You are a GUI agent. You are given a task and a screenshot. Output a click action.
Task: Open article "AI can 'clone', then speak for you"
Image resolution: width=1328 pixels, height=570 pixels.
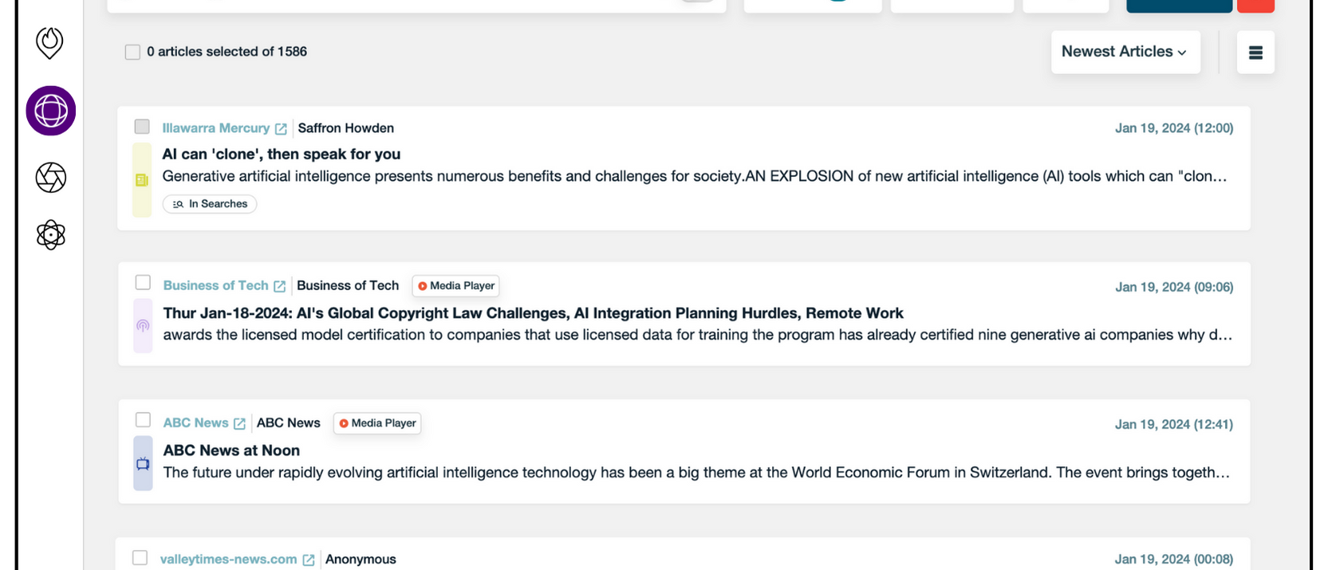coord(281,154)
